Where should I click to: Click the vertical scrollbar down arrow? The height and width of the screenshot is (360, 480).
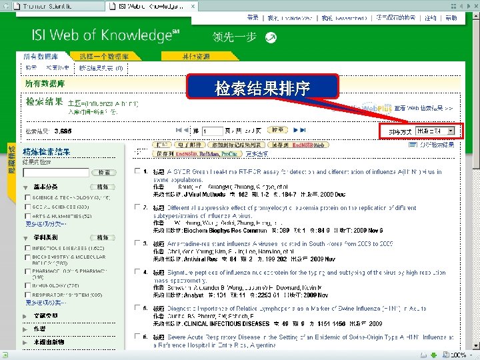pos(476,346)
